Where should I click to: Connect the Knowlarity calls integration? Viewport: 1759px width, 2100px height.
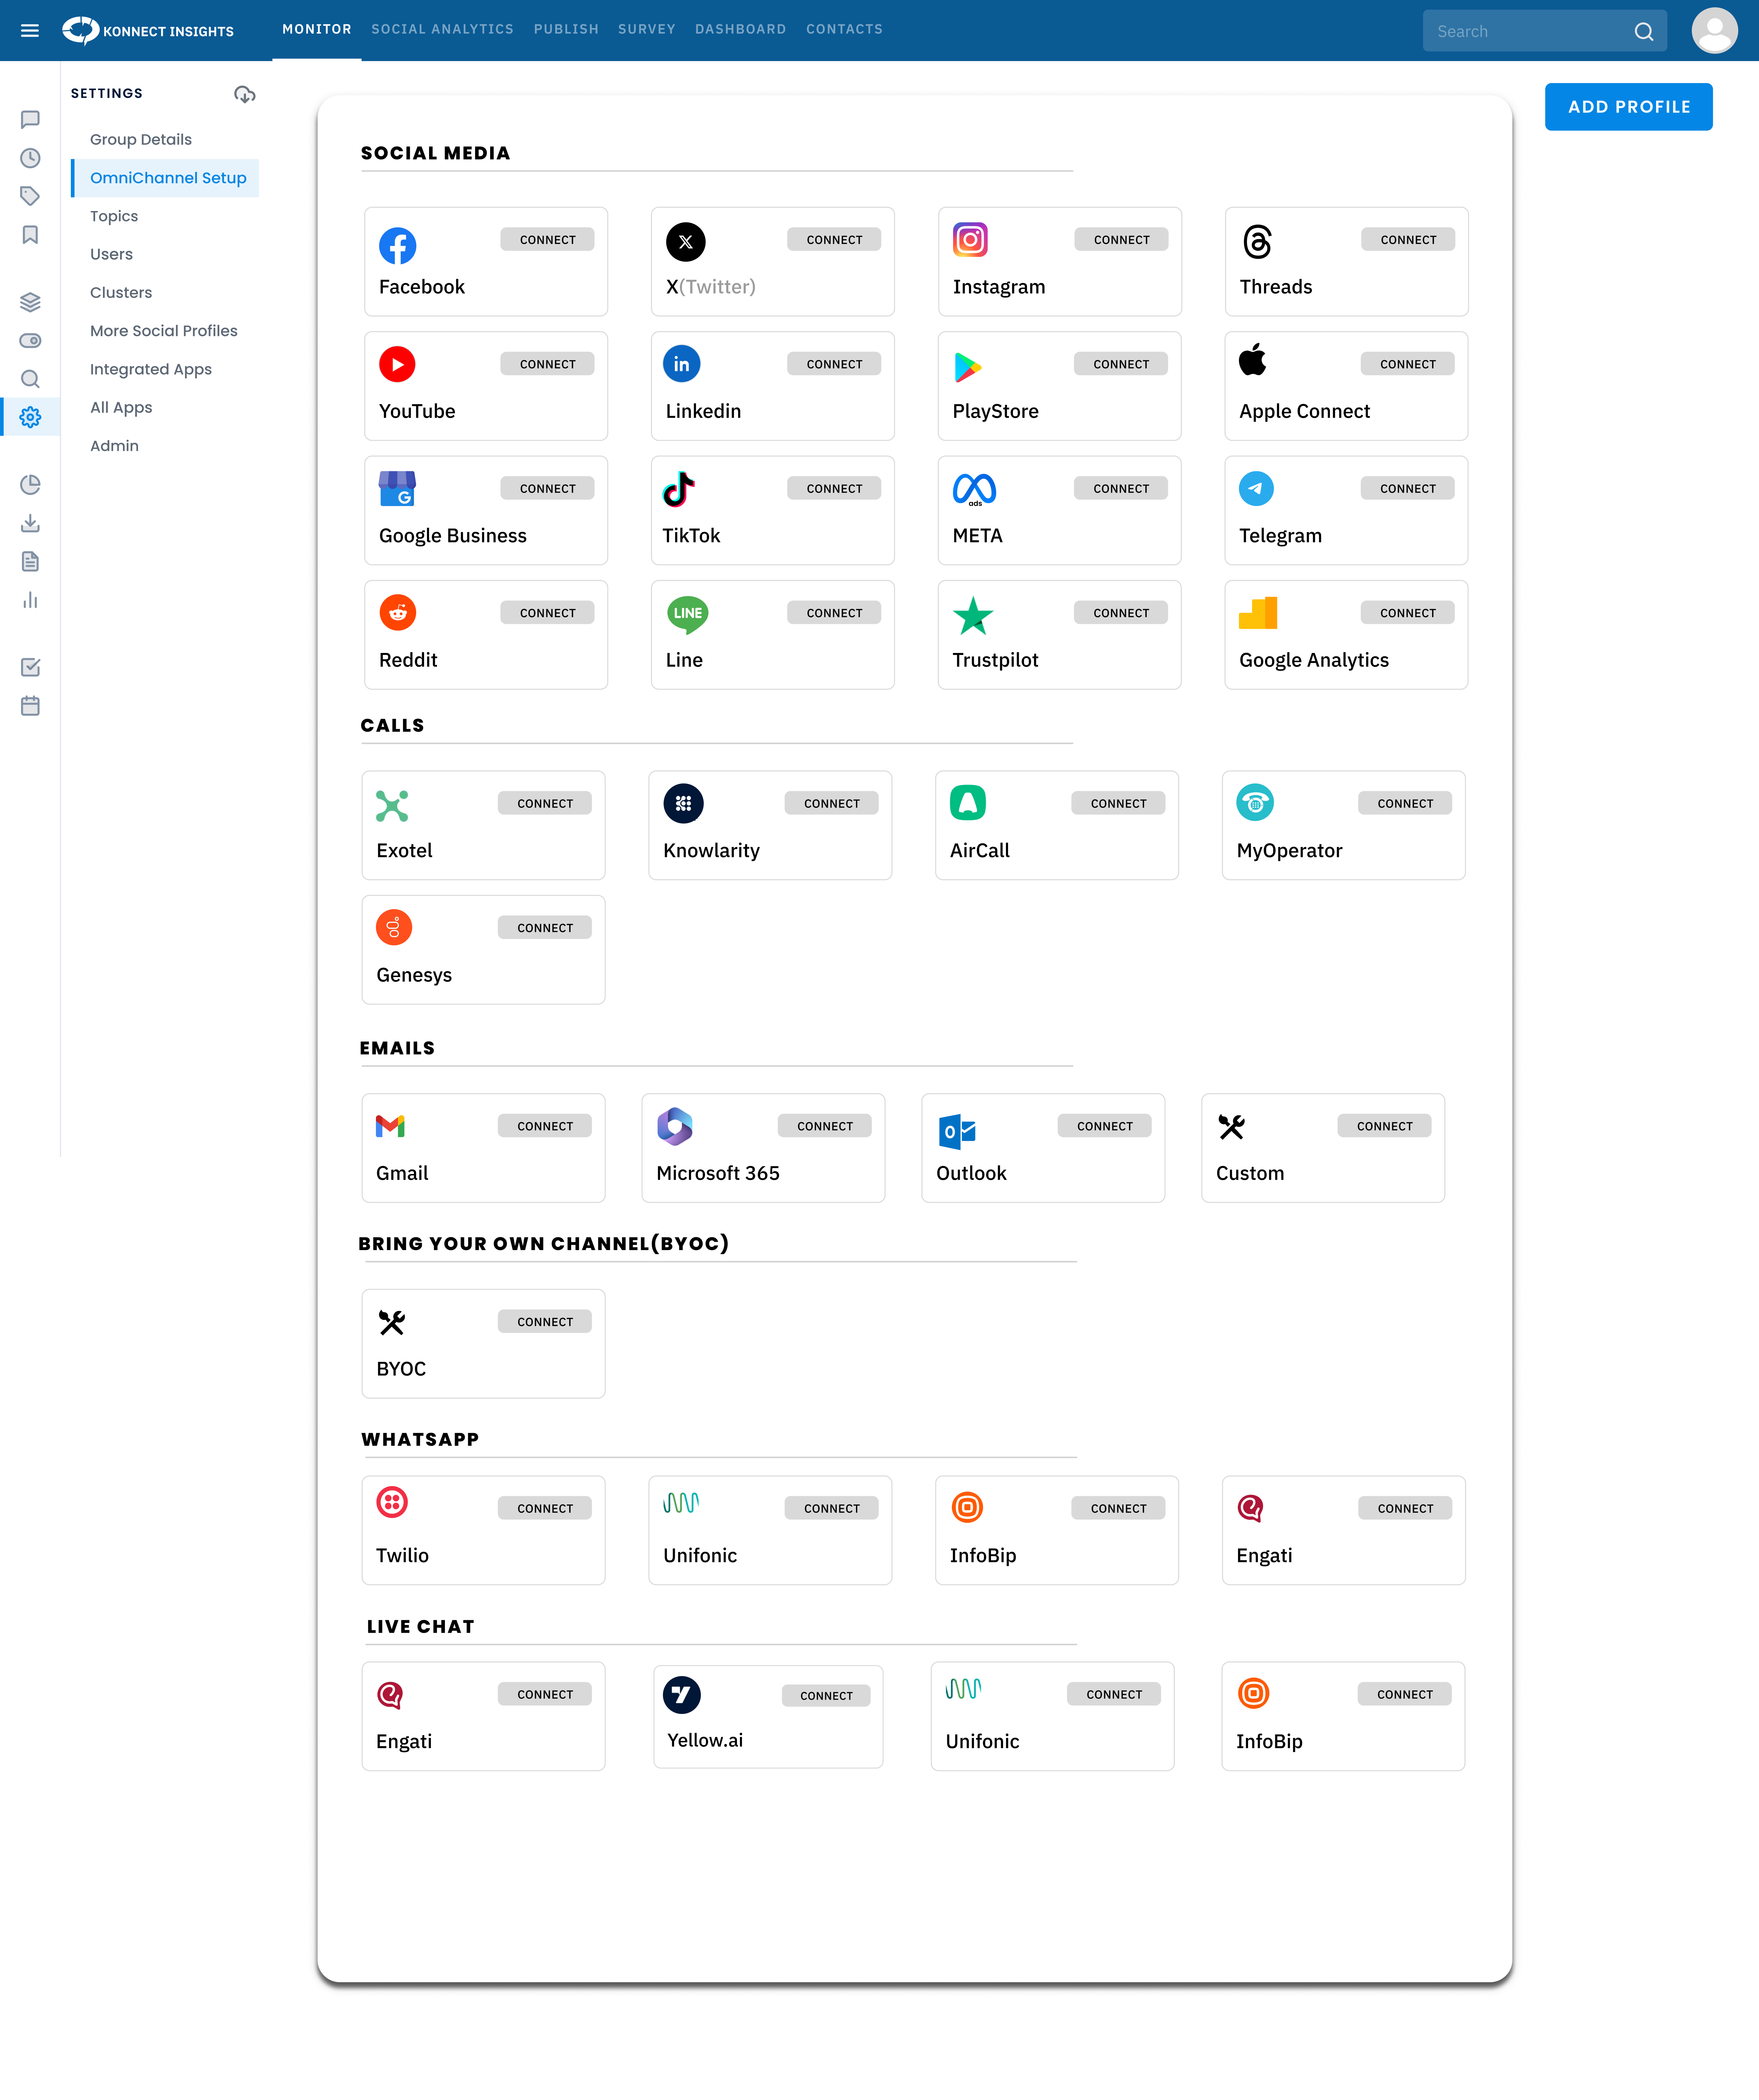832,803
